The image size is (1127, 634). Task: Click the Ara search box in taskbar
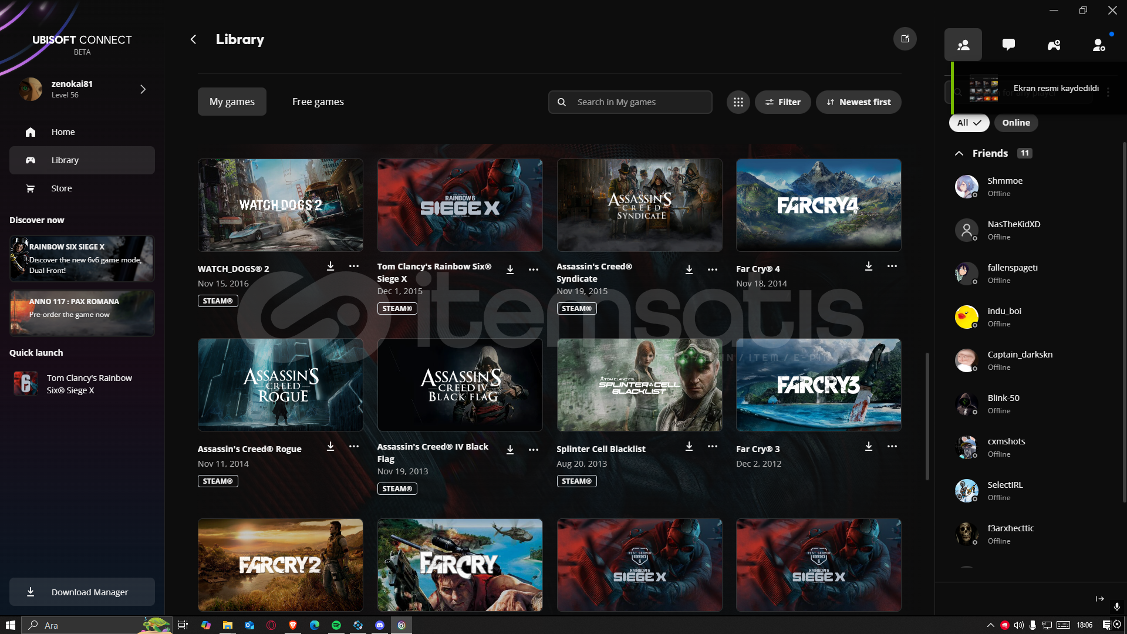[97, 625]
